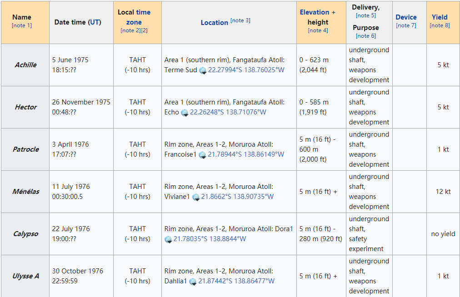
Task: Open note 8 under Yield header
Action: [440, 25]
